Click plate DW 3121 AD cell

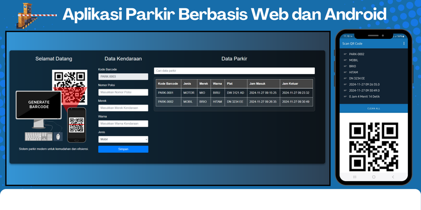[236, 93]
